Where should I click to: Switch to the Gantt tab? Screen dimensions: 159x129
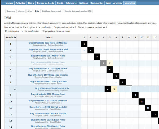60,3
